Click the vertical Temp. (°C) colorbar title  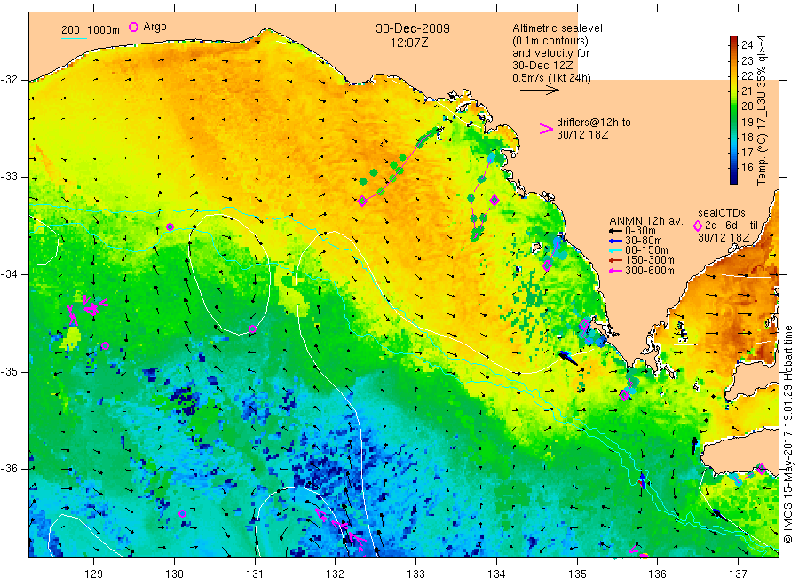pos(762,109)
